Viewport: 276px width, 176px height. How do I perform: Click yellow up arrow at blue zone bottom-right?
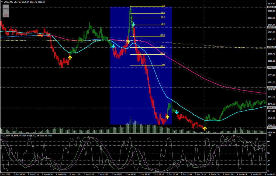(x=167, y=117)
